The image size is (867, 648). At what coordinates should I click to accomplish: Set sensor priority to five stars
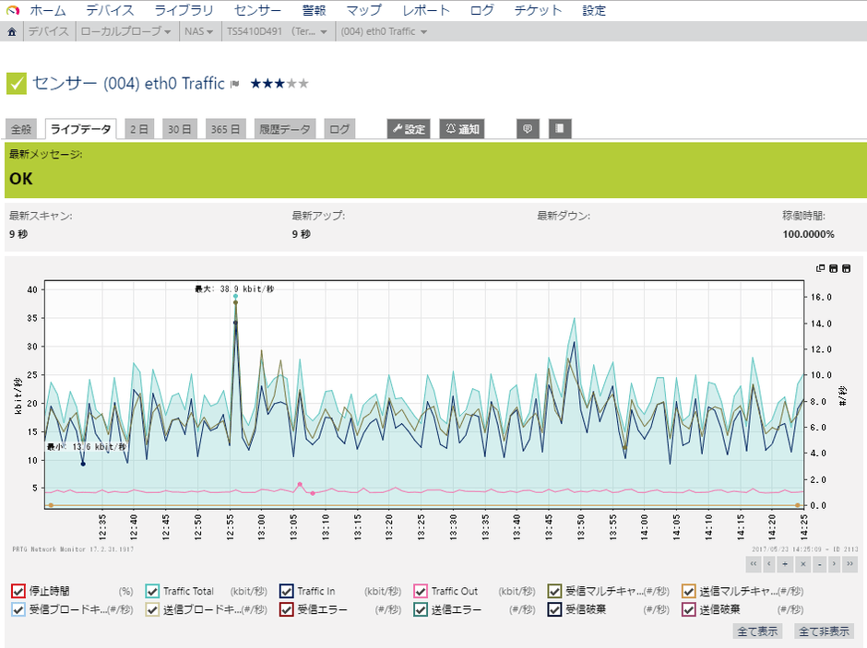click(303, 84)
